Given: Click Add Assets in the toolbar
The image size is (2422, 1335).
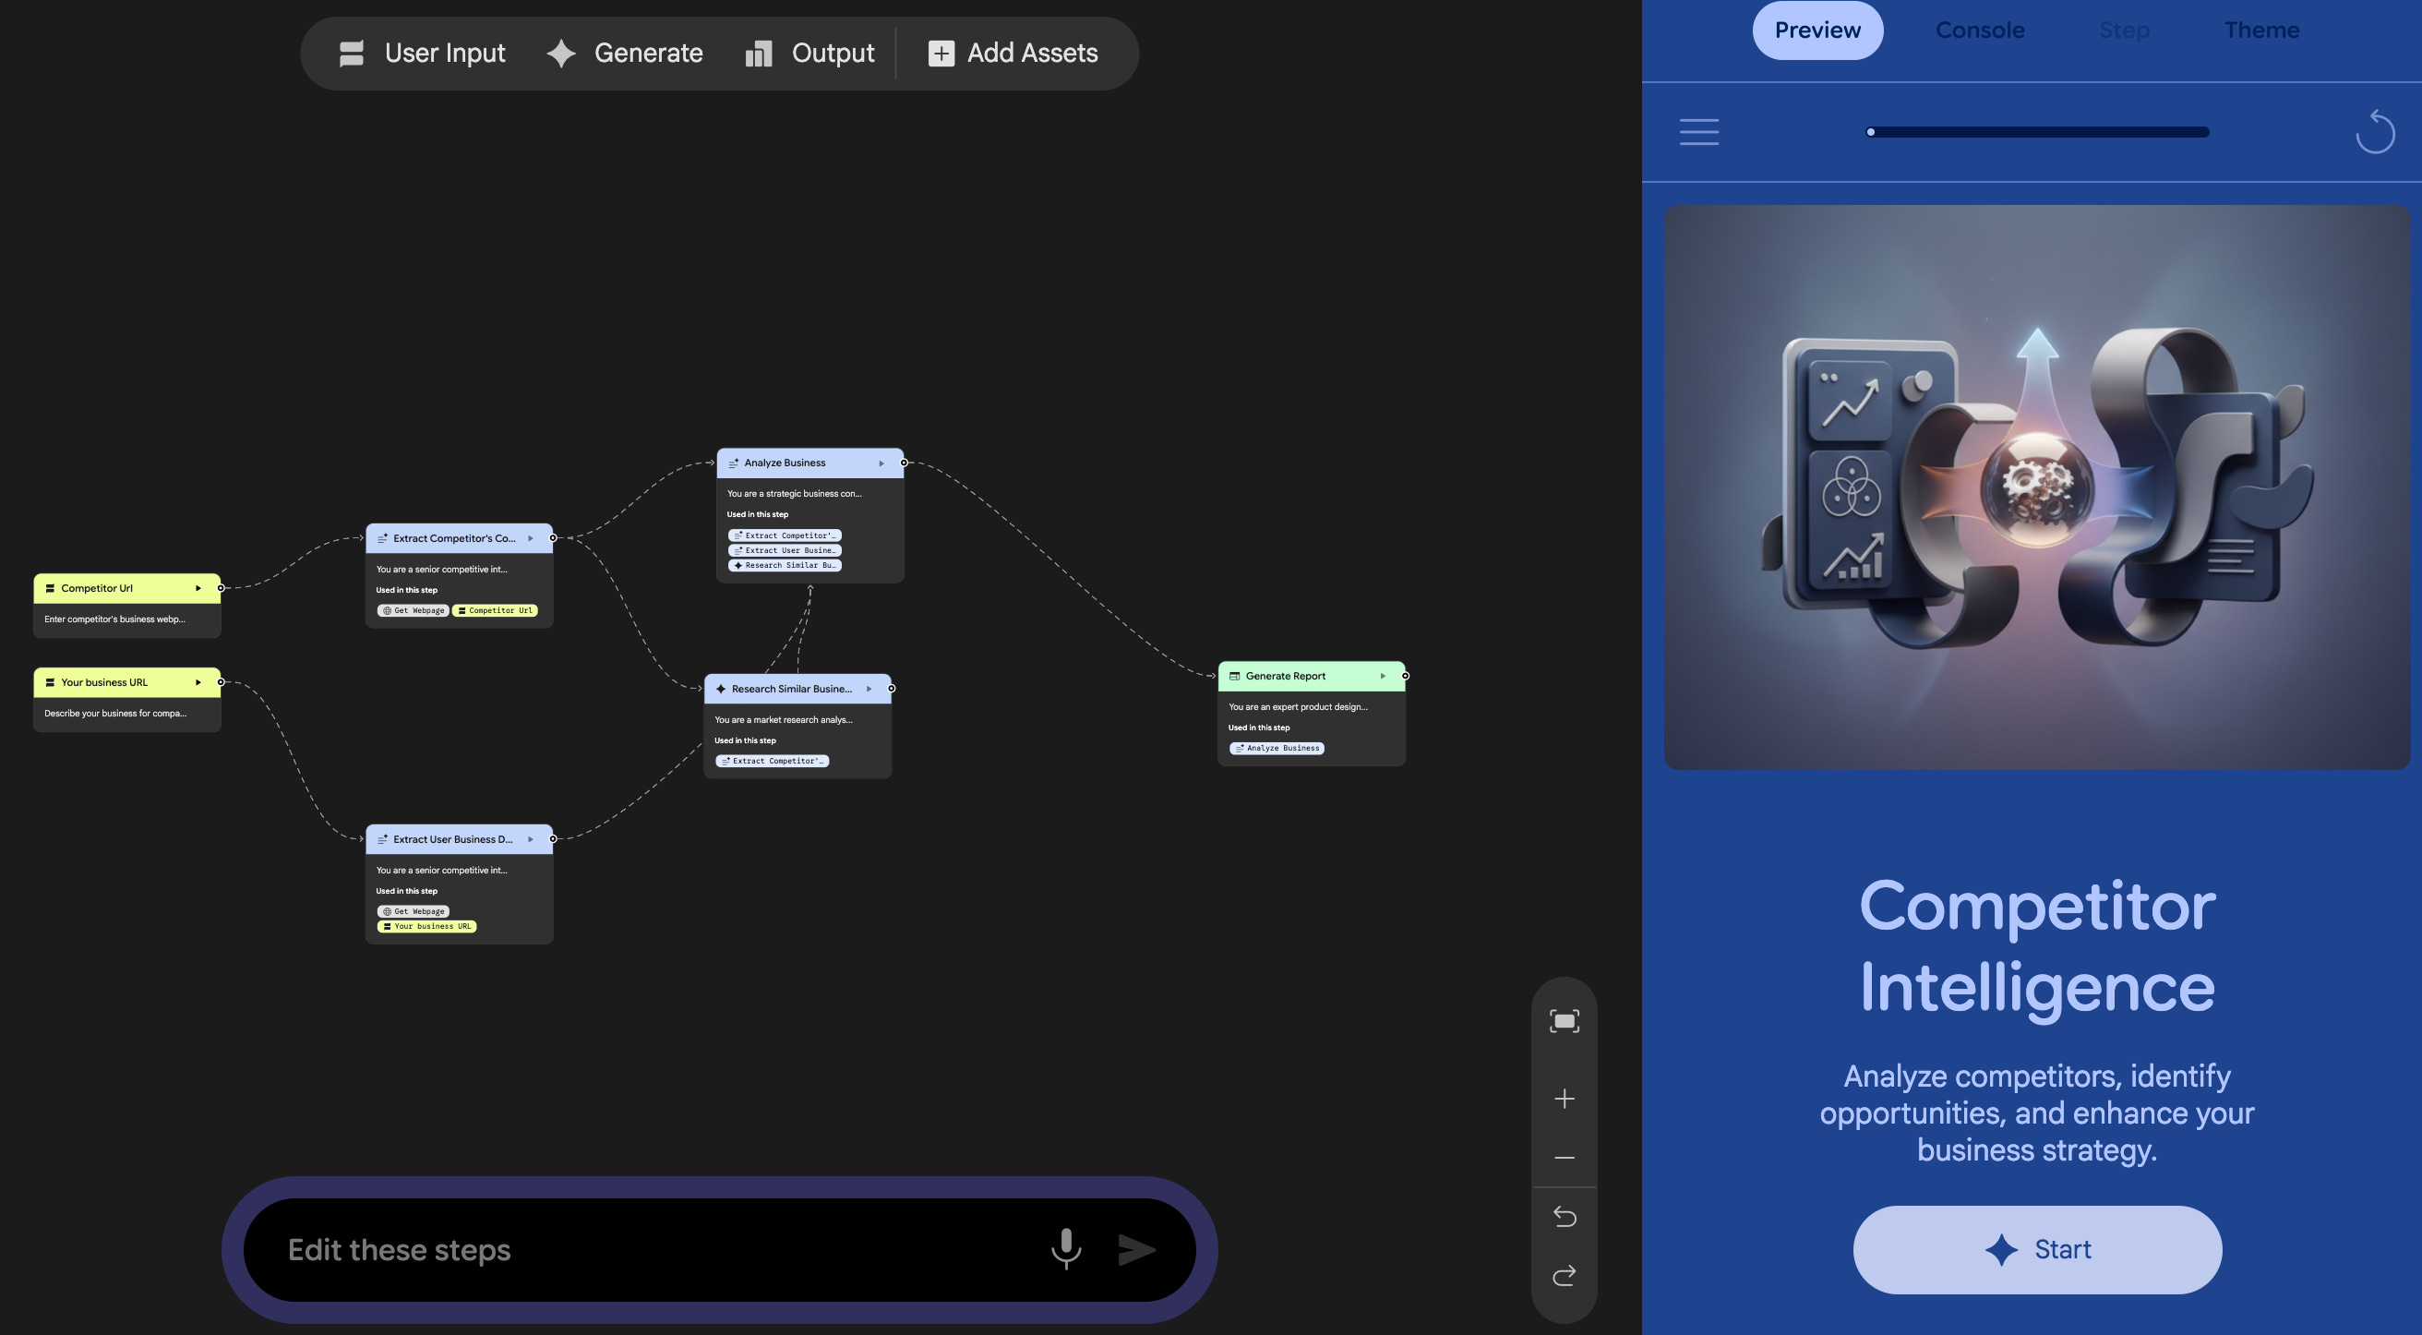Looking at the screenshot, I should 1013,53.
